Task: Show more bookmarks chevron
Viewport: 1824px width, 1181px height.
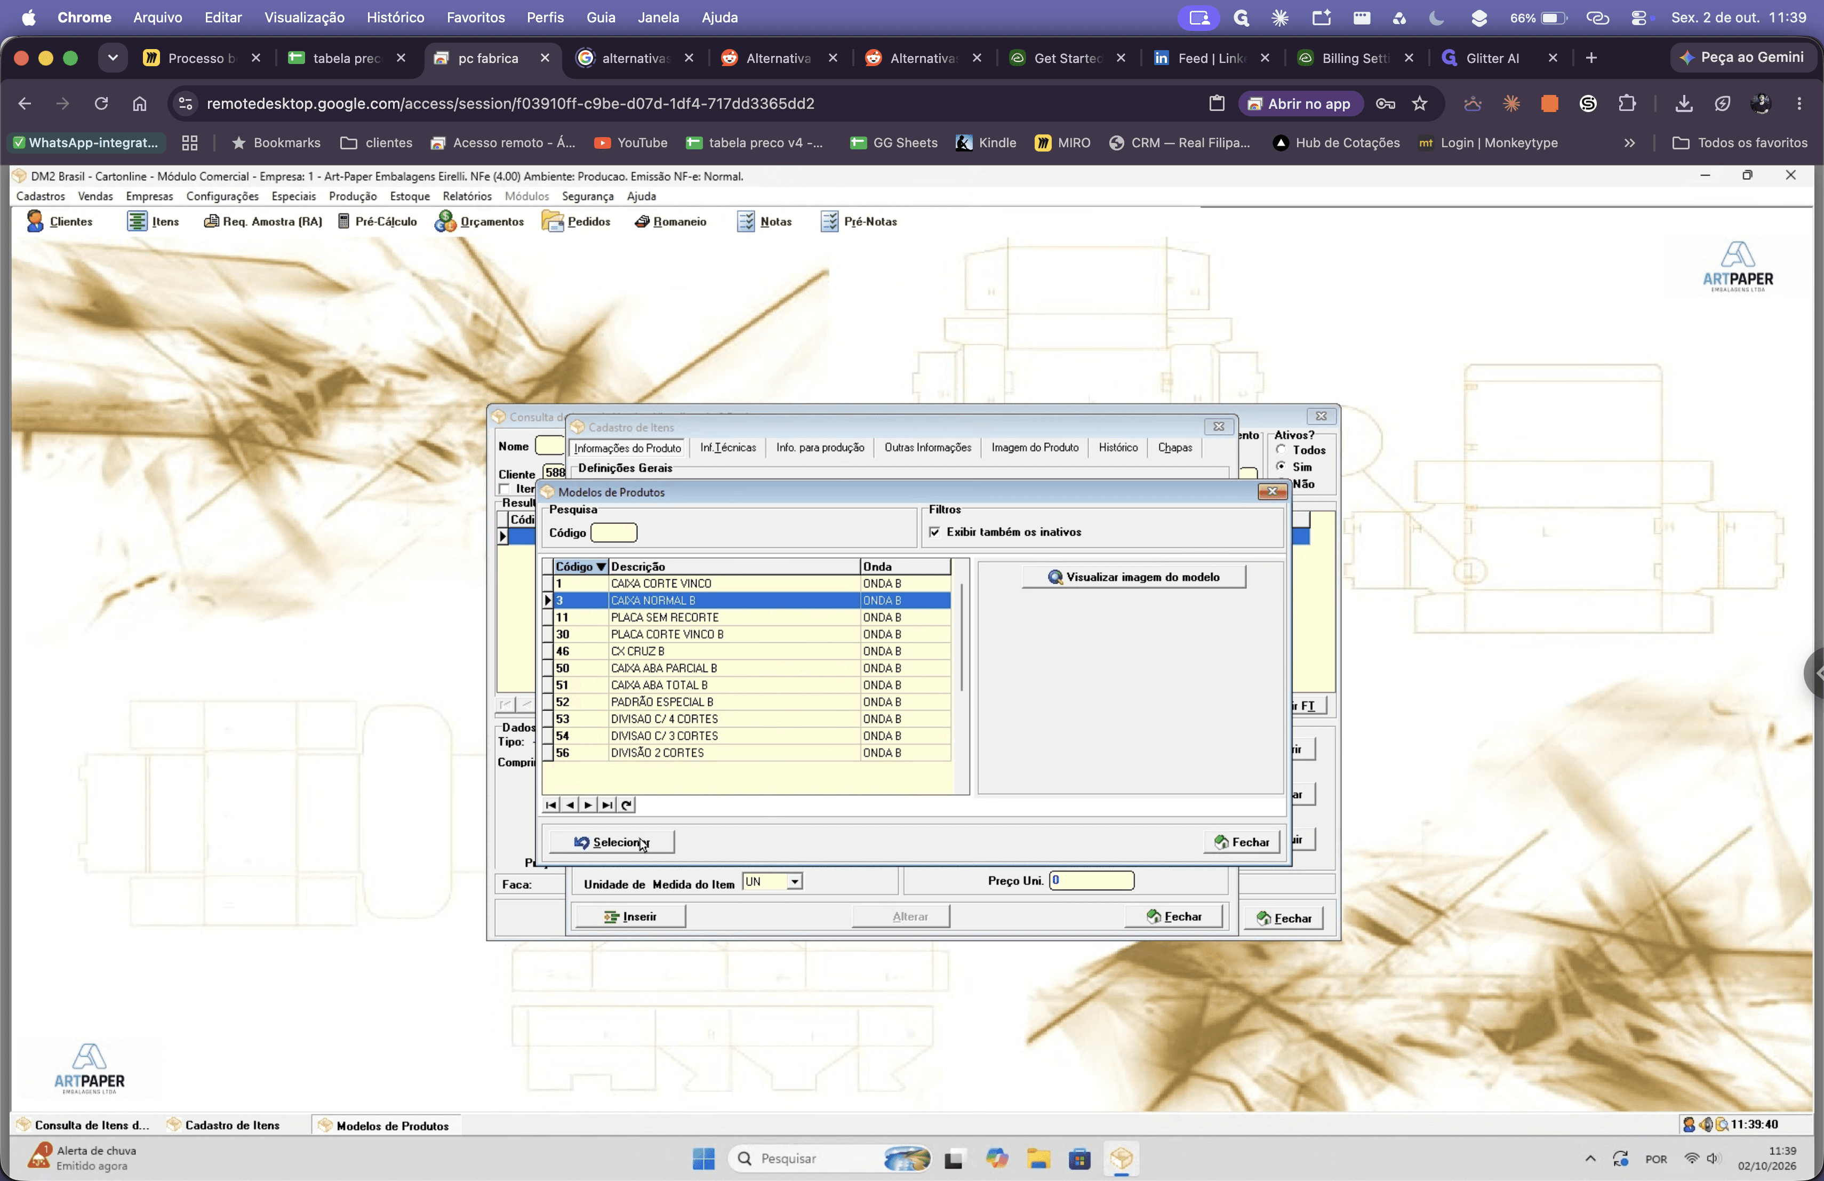Action: (x=1629, y=142)
